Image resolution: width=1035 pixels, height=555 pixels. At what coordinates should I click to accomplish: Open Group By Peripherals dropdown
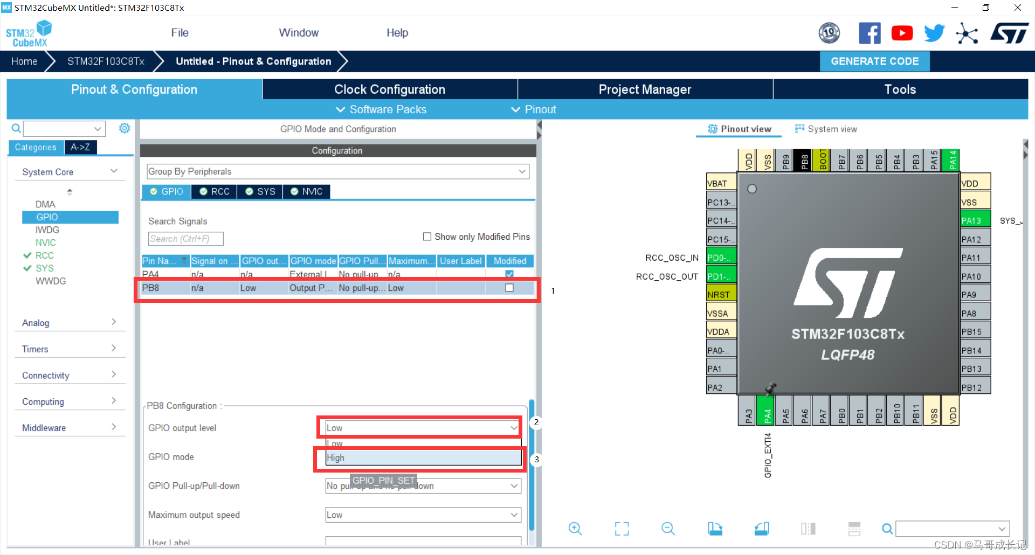coord(338,171)
